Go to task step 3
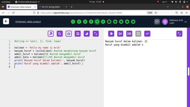 point(85,22)
